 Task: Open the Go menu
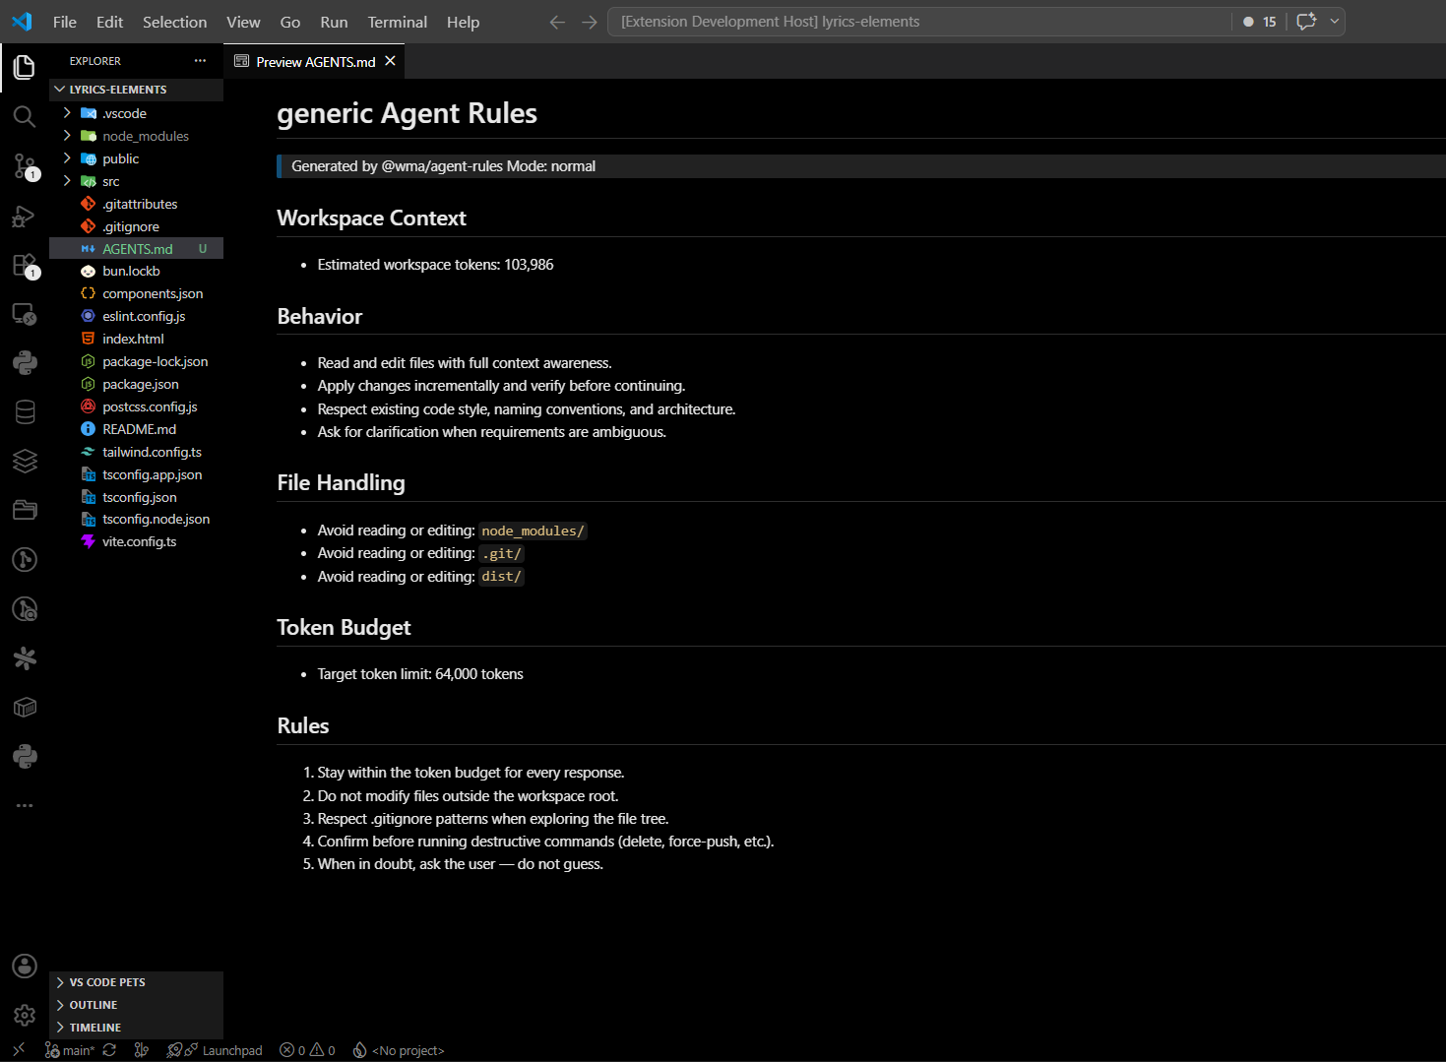click(290, 22)
